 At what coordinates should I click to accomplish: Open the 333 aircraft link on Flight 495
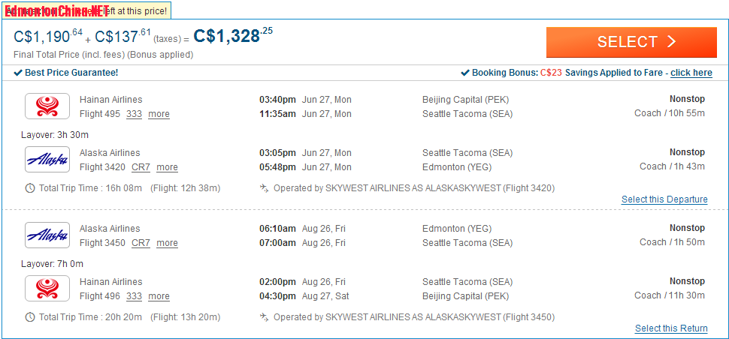[134, 114]
